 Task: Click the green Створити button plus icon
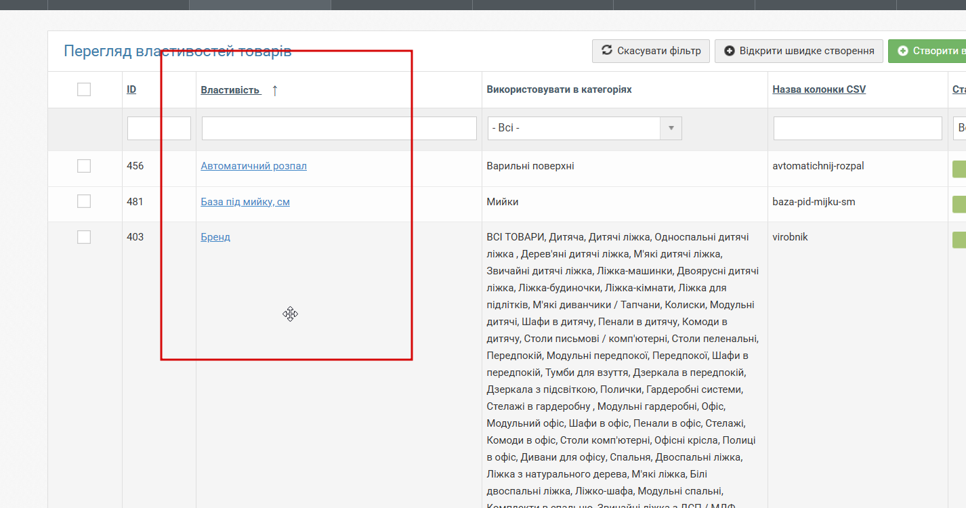[x=903, y=51]
